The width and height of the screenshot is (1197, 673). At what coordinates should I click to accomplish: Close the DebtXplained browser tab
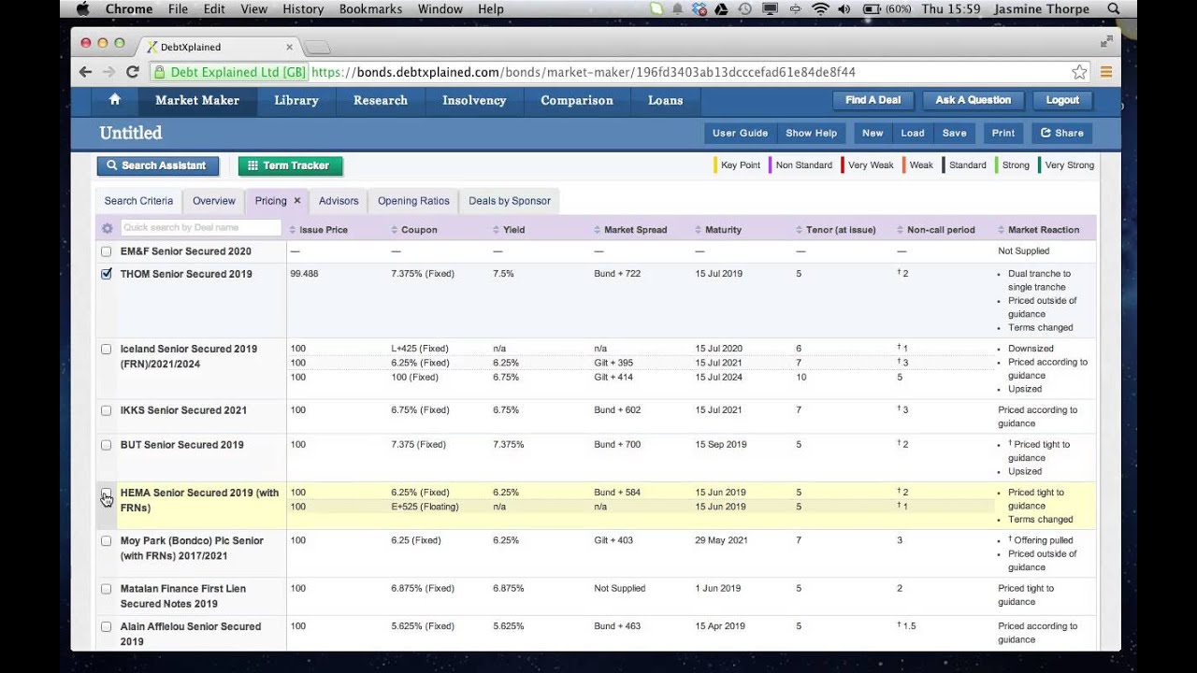289,47
